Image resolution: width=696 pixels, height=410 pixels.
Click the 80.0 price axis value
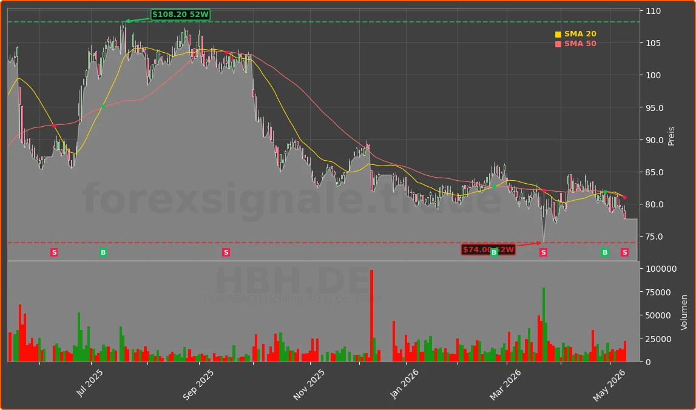pyautogui.click(x=655, y=204)
